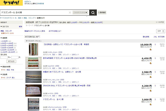This screenshot has width=166, height=111.
Task: Click icon under 6,450円 price
Action: point(151,63)
